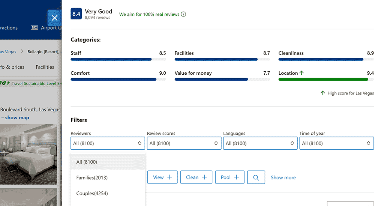Select All (8100) option in open list
375x206 pixels.
[x=87, y=162]
